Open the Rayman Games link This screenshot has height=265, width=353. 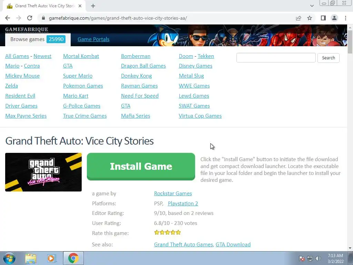pyautogui.click(x=139, y=86)
